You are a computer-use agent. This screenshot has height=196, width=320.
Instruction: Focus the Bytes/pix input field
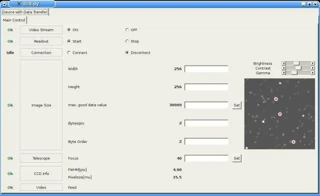pyautogui.click(x=206, y=123)
